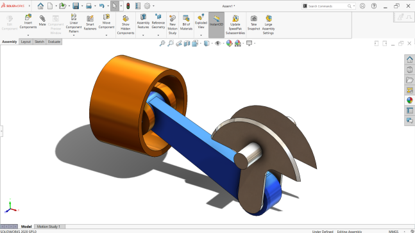The height and width of the screenshot is (233, 415).
Task: Click the Home icon in title toolbar
Action: [40, 6]
